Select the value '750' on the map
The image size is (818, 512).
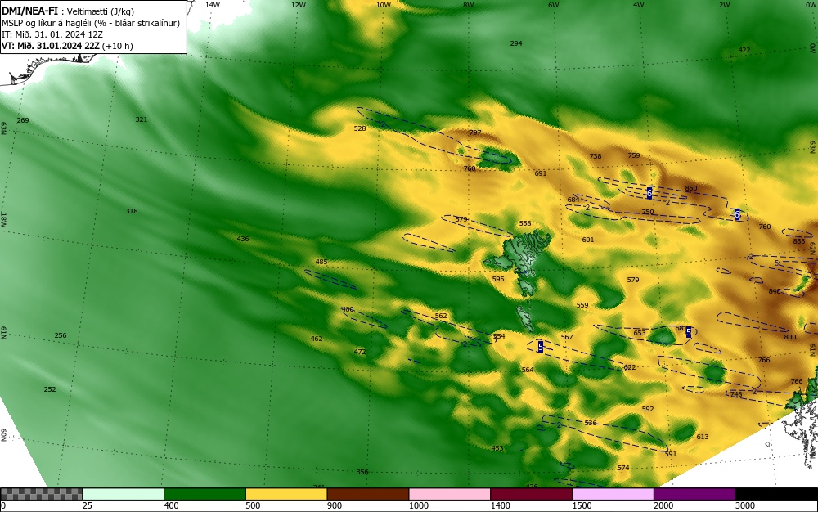click(647, 212)
